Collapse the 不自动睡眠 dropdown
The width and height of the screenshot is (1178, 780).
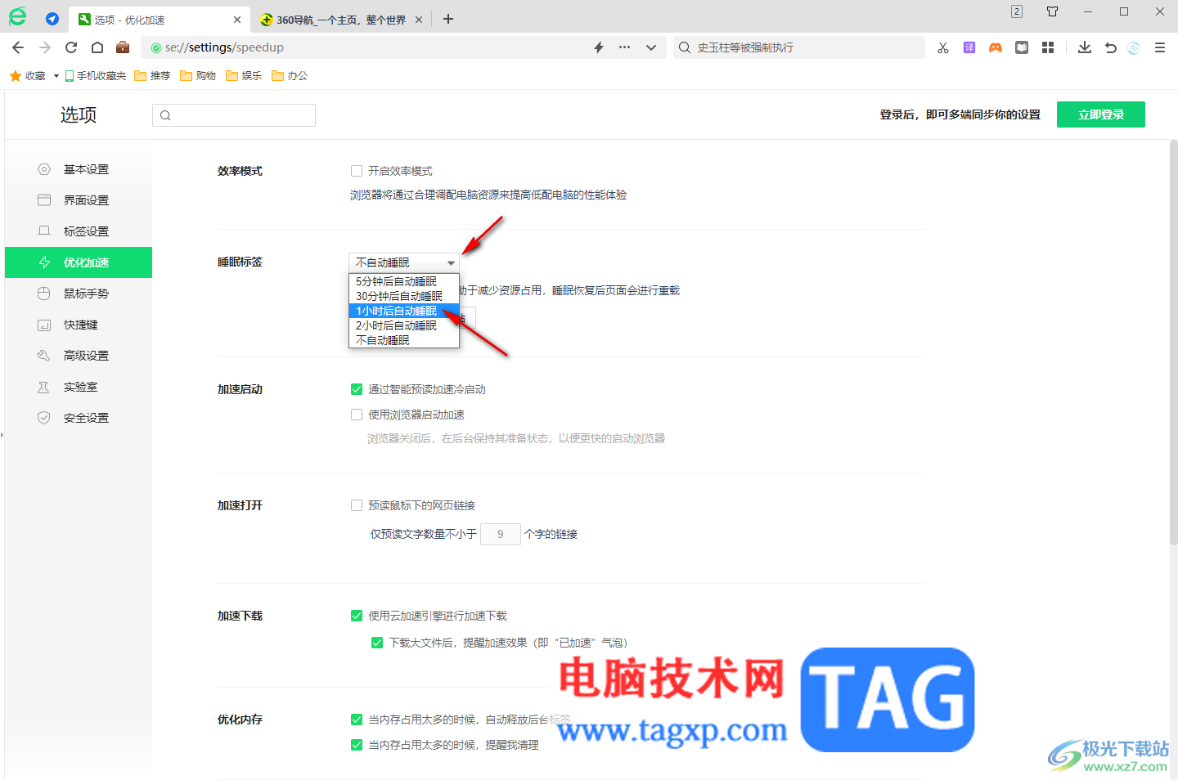click(x=451, y=262)
